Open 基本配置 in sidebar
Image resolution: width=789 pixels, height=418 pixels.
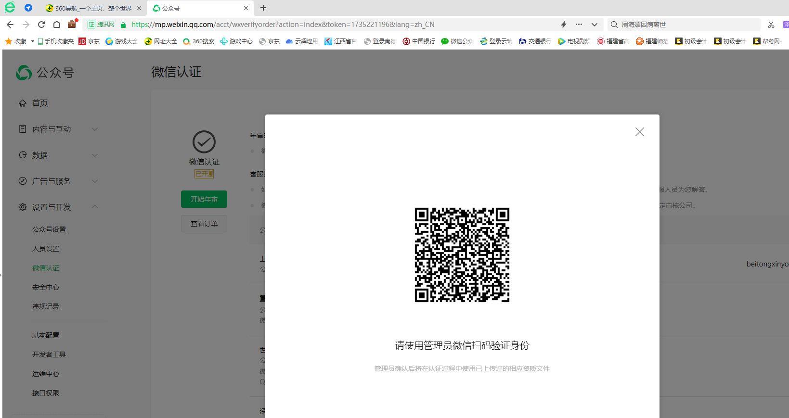pos(46,335)
